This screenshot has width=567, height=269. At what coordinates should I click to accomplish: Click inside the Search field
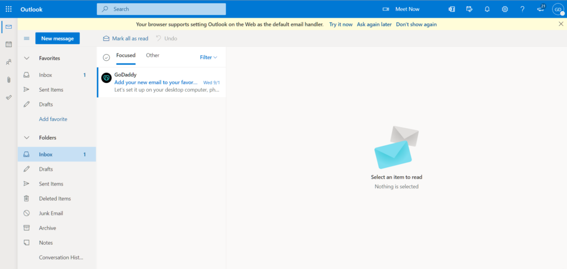coord(161,9)
